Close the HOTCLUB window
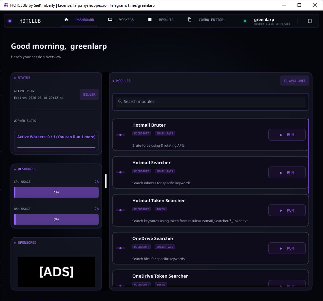 click(315, 5)
